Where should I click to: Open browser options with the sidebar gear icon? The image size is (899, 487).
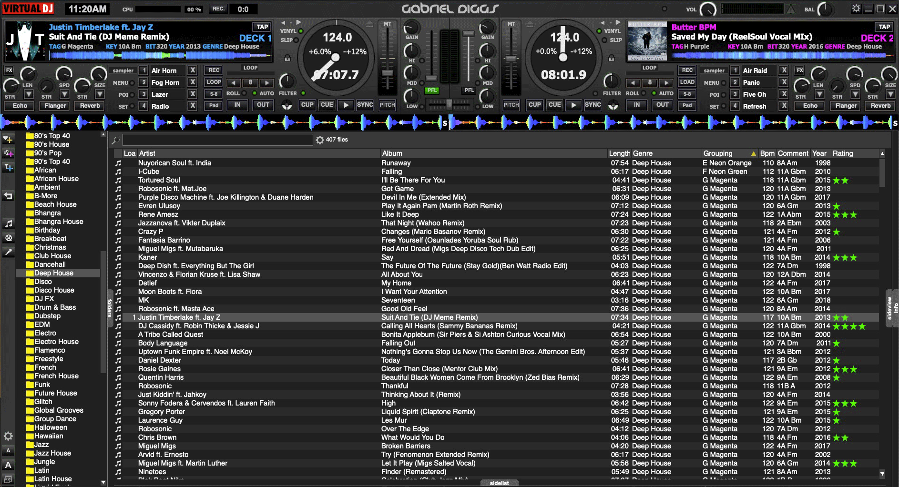pyautogui.click(x=8, y=436)
